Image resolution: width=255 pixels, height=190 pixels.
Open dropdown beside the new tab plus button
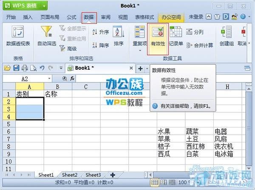click(x=147, y=68)
